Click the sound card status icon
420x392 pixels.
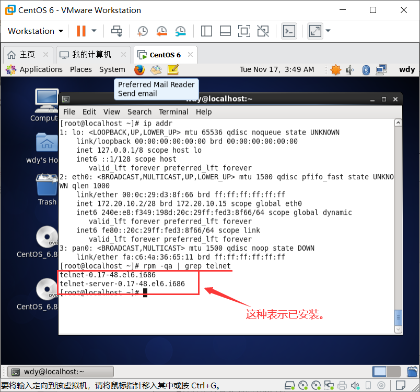click(x=355, y=385)
